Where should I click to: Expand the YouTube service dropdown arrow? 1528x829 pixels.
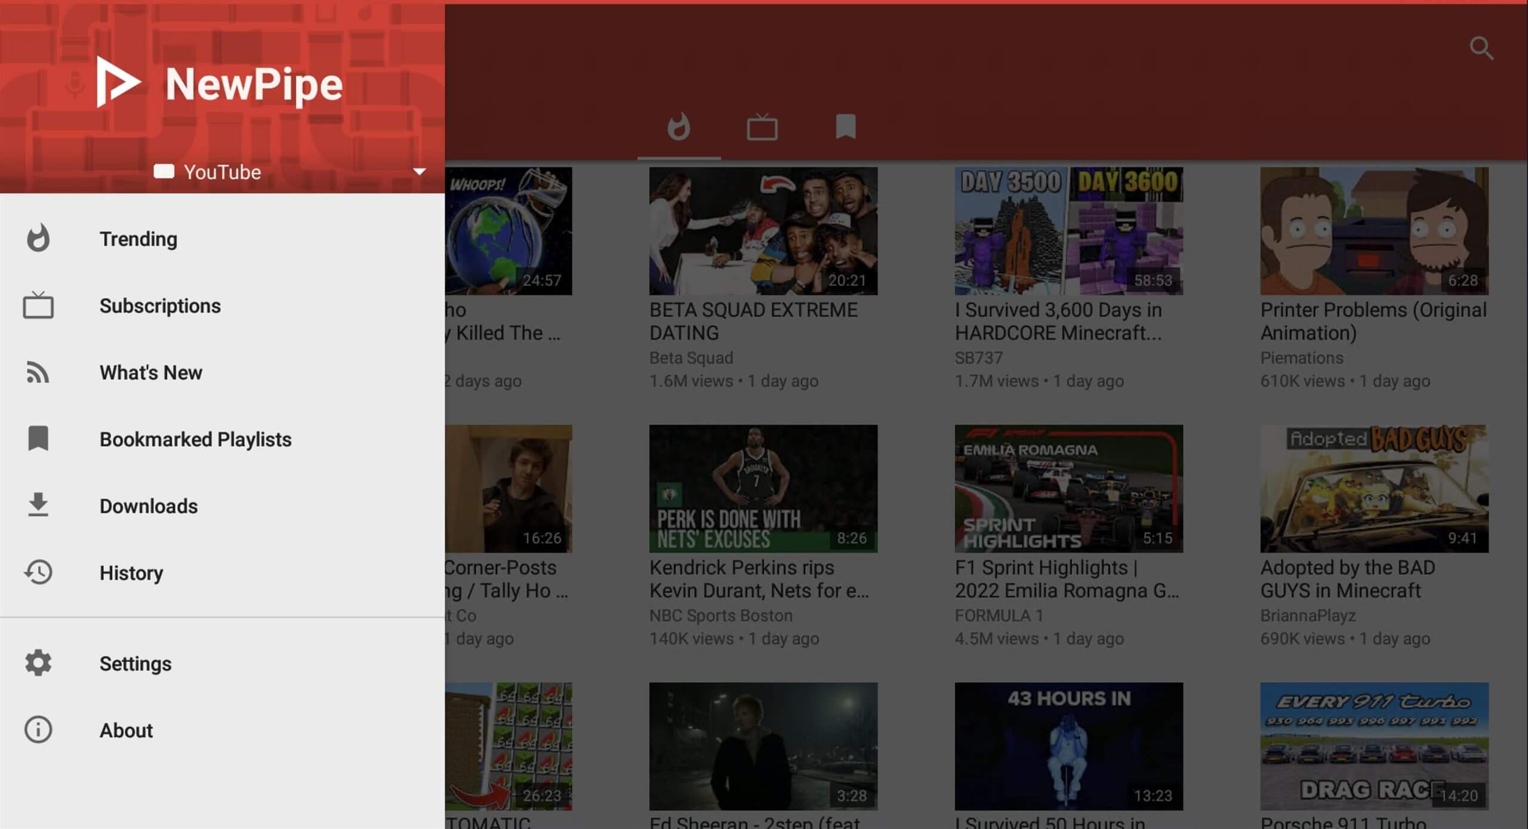point(419,172)
